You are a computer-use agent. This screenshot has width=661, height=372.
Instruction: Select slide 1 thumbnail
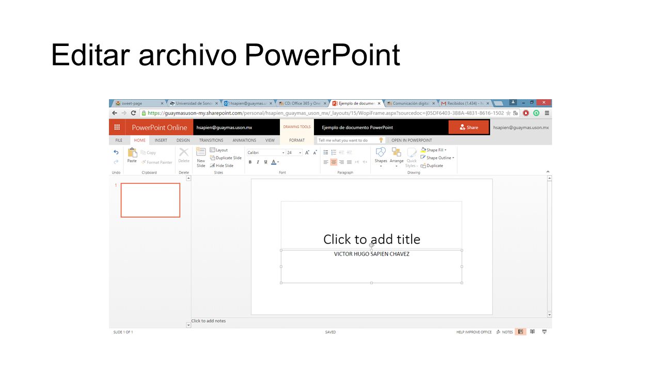150,200
